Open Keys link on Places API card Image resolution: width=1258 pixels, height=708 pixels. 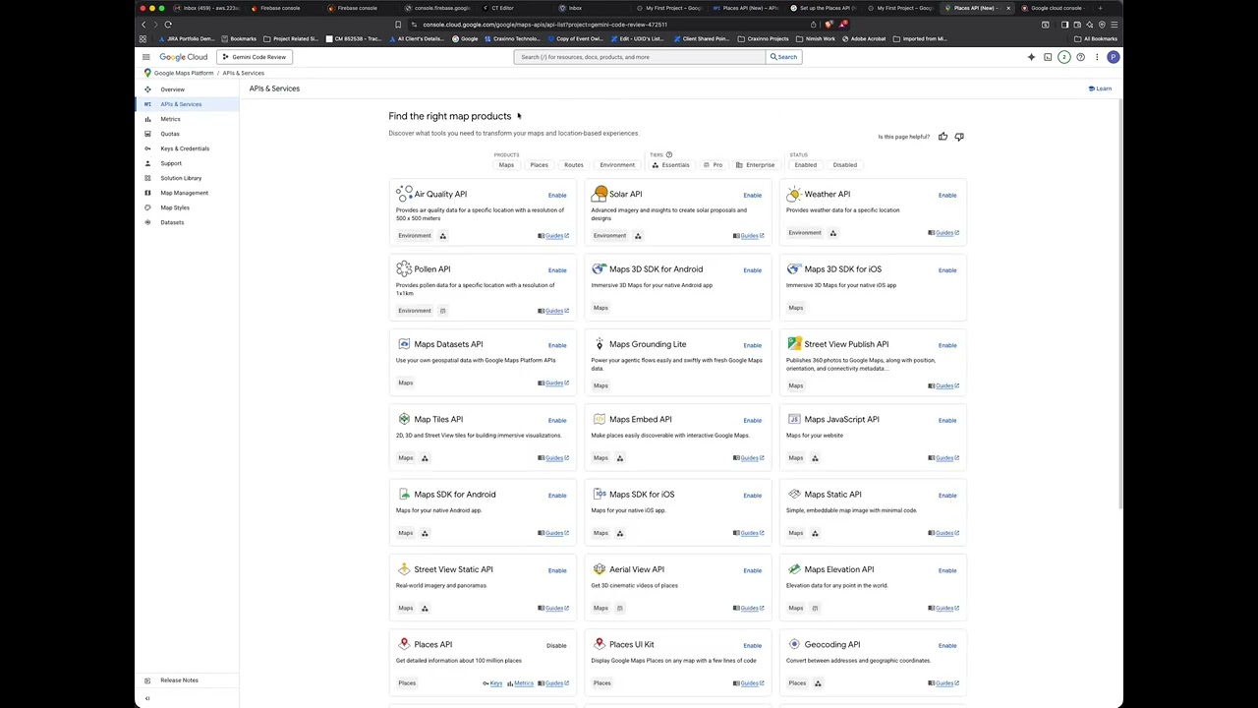pos(492,683)
